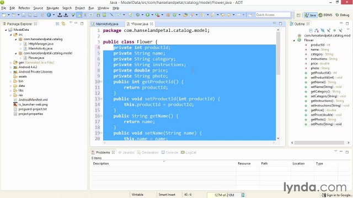Switch to the Javadoc tab
Screen dimensions: 353x198
coord(126,152)
